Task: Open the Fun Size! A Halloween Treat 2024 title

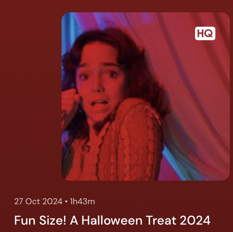Action: (112, 220)
